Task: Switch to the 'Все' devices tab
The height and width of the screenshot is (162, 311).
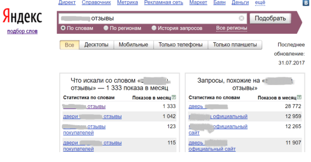Action: pyautogui.click(x=69, y=45)
